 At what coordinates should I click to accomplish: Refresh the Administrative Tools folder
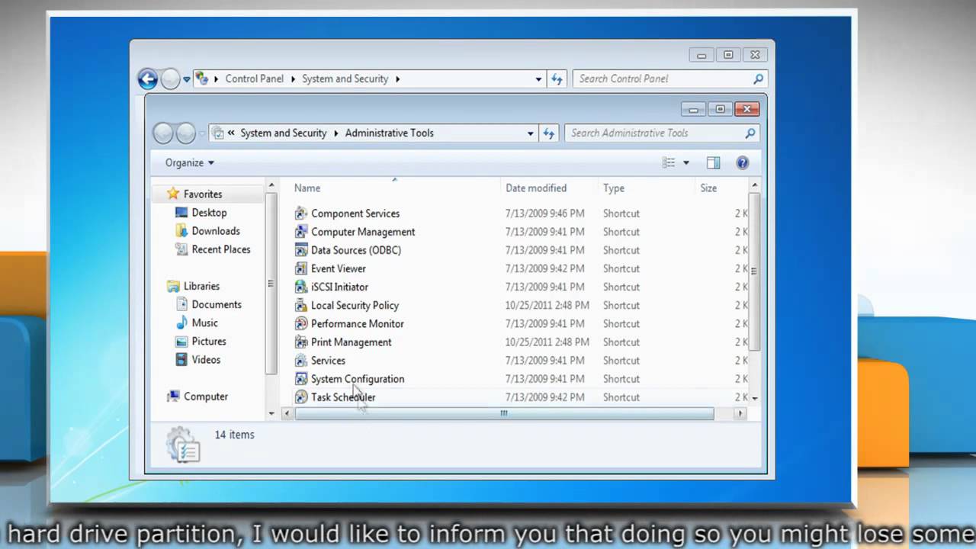coord(549,133)
